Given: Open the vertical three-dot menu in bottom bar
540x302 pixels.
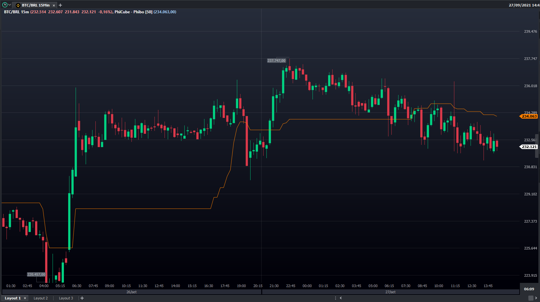Looking at the screenshot, I should point(336,298).
